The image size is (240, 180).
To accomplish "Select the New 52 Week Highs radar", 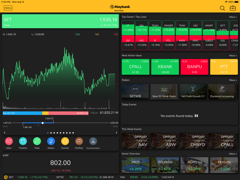I will point(164,91).
